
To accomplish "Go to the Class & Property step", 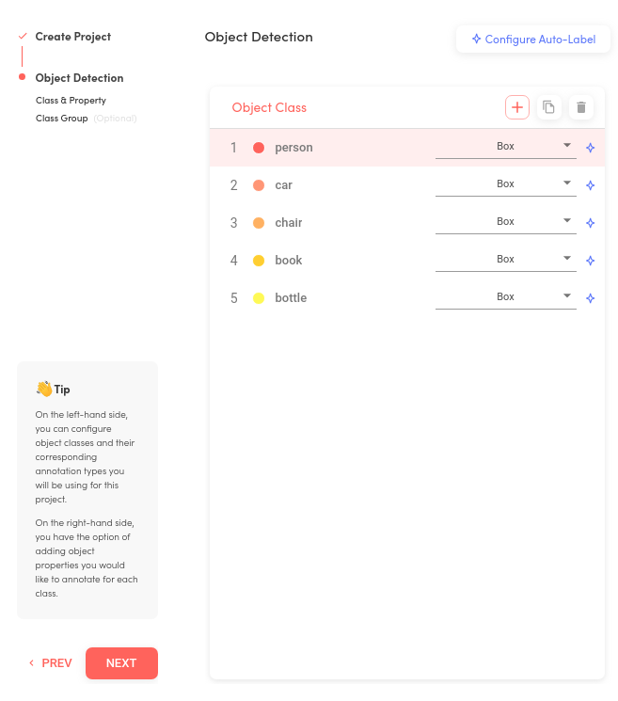I will [x=71, y=100].
